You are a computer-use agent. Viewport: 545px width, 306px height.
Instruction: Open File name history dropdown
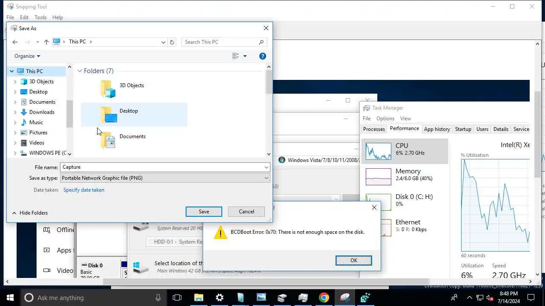pyautogui.click(x=267, y=167)
